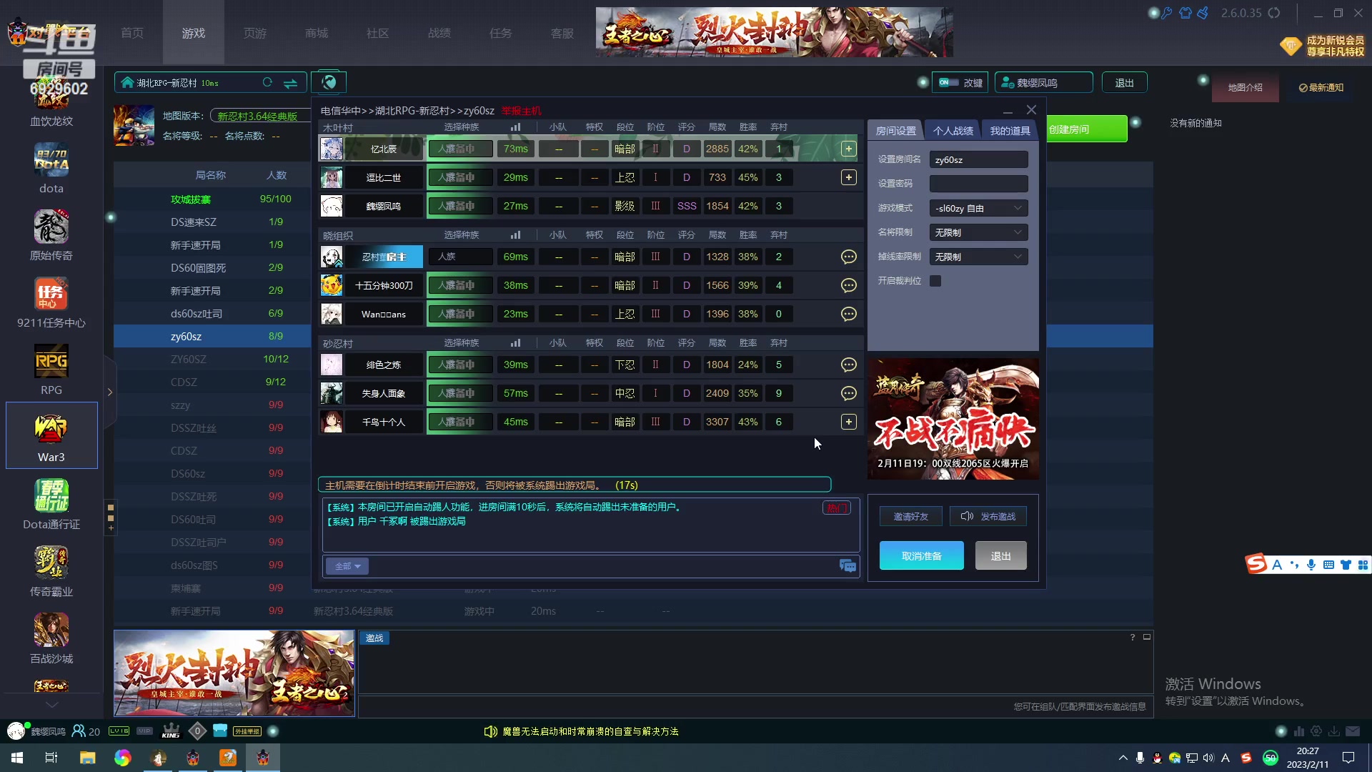Viewport: 1372px width, 772px height.
Task: Open chat bubble for 失身人面象
Action: click(848, 393)
